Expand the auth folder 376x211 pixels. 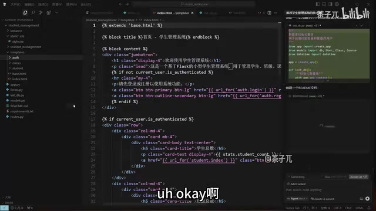tap(15, 57)
